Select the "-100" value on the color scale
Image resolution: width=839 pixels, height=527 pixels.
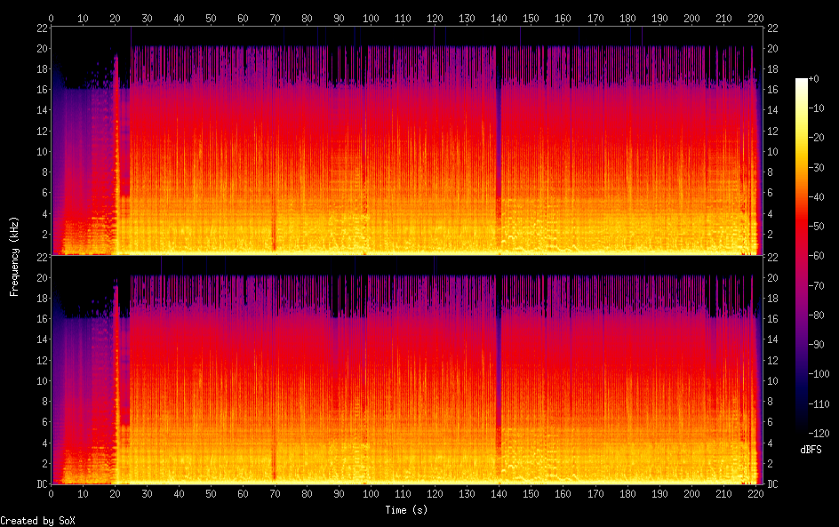(819, 374)
